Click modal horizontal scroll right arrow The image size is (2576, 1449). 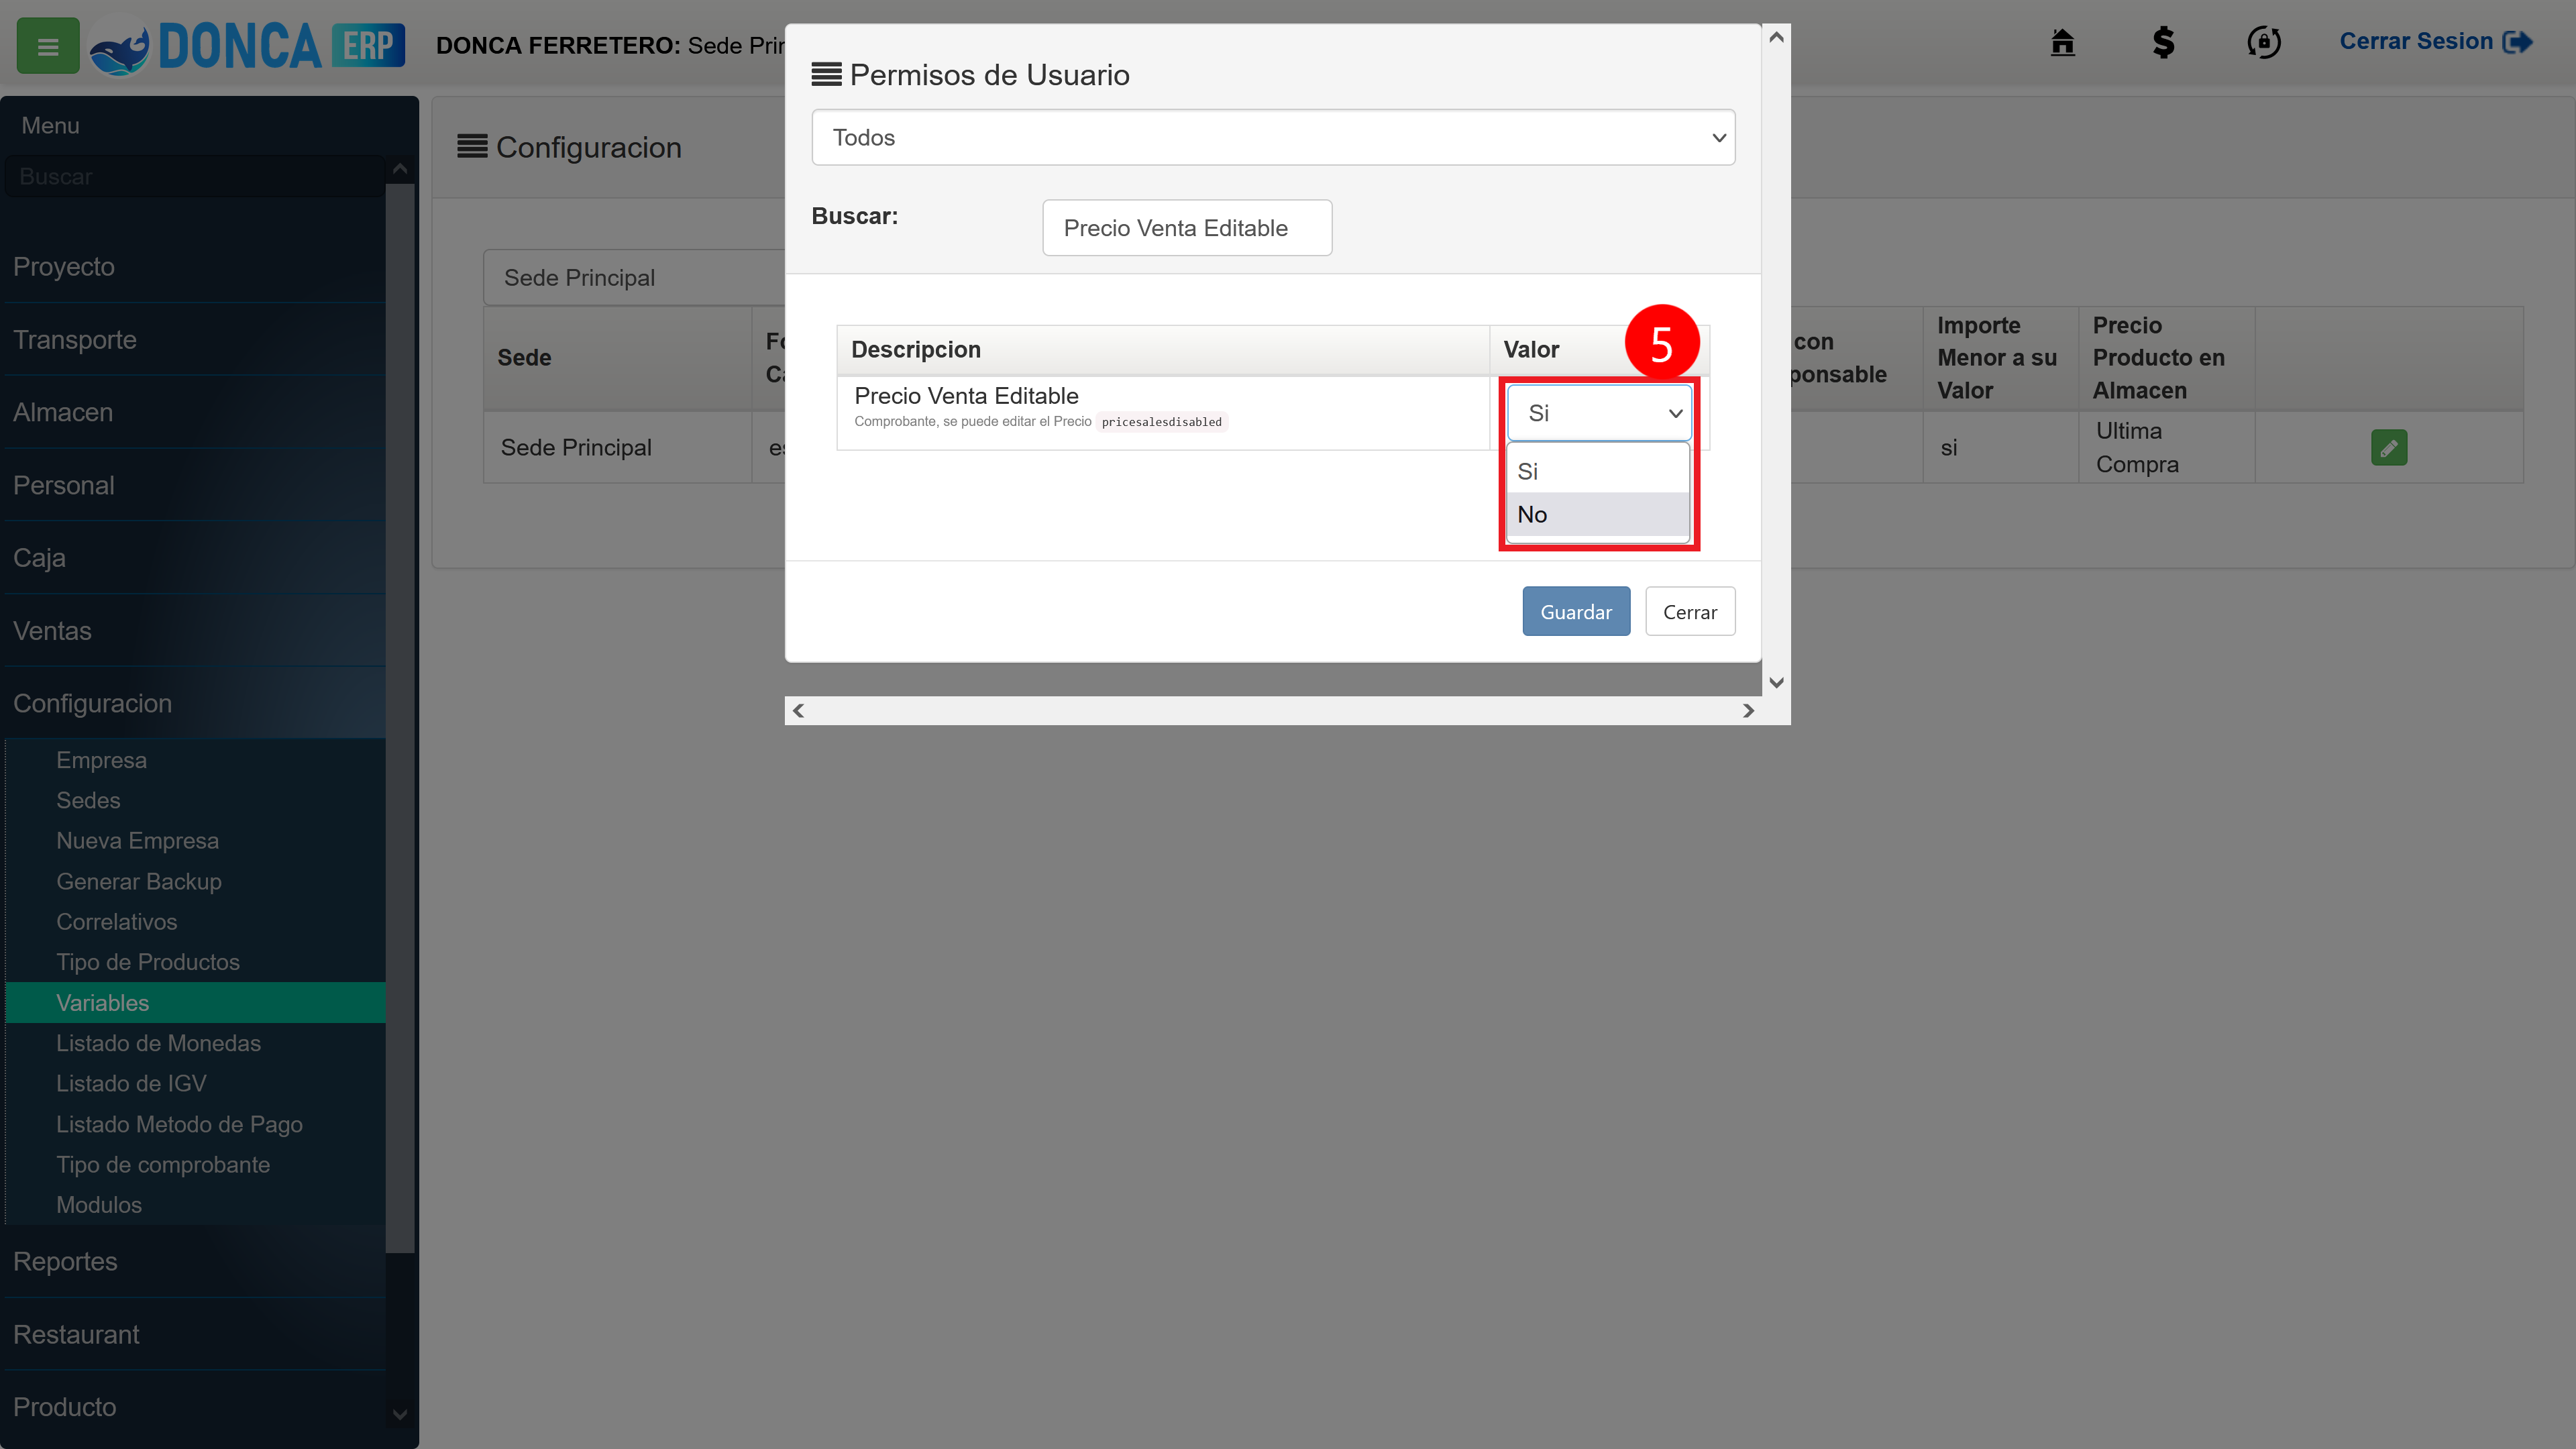(1748, 711)
